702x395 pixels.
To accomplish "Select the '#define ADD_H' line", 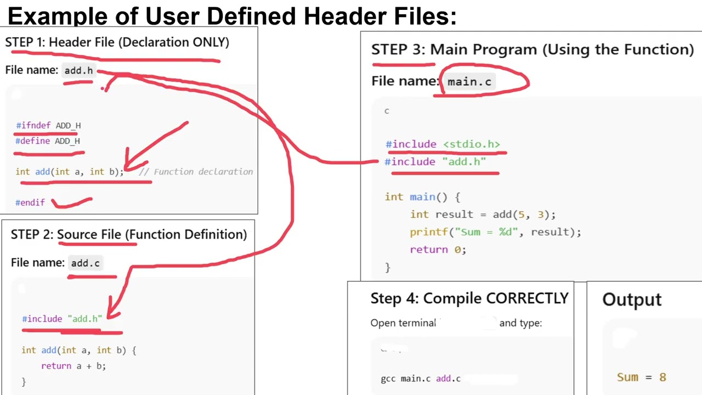I will 48,141.
